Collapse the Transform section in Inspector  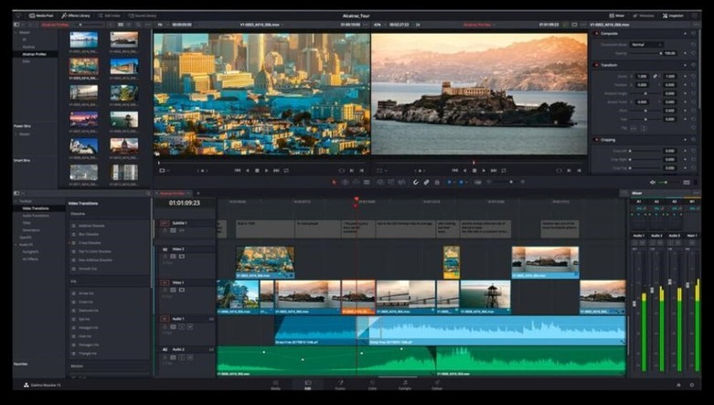click(x=609, y=65)
